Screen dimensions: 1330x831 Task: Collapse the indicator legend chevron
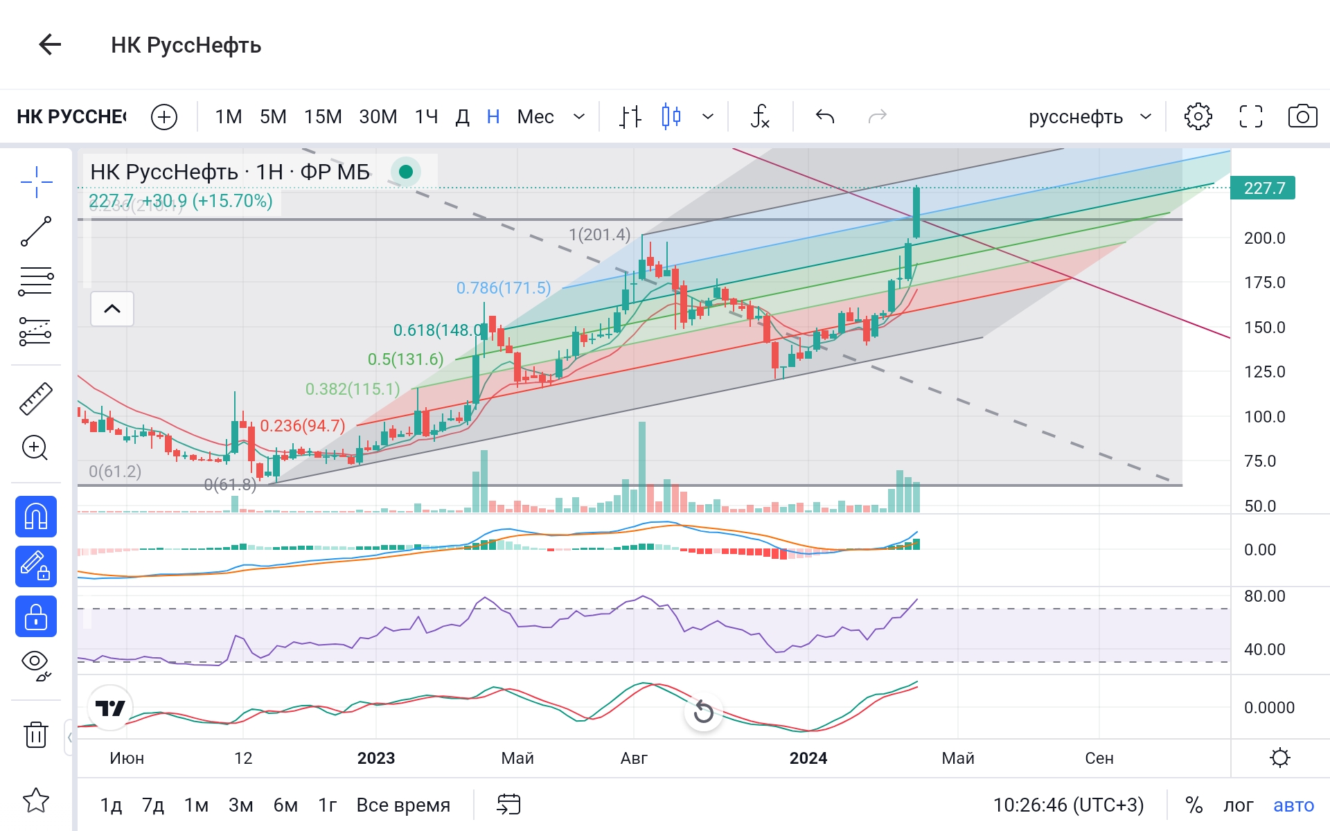tap(112, 309)
